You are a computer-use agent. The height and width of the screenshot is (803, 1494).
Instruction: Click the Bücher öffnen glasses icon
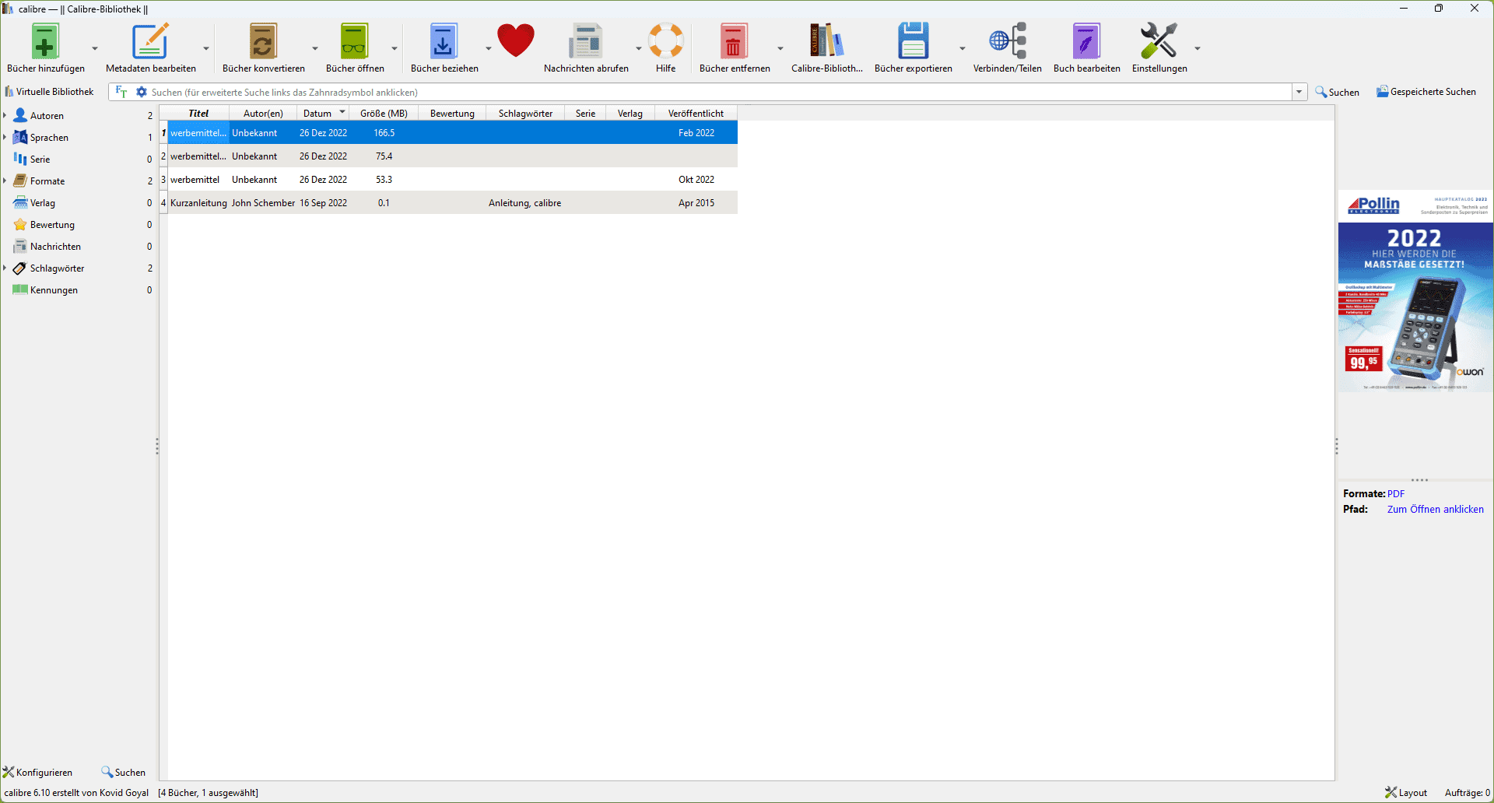tap(354, 41)
